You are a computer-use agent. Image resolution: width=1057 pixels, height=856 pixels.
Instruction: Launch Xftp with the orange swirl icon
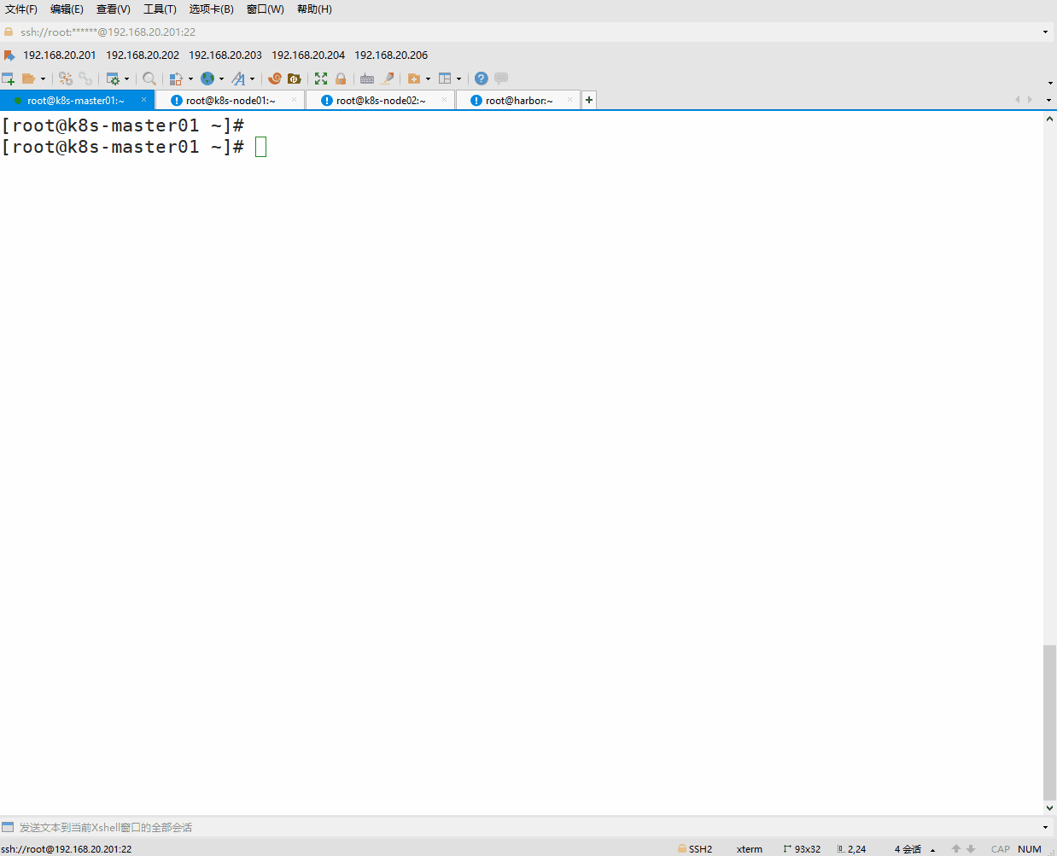click(x=275, y=79)
